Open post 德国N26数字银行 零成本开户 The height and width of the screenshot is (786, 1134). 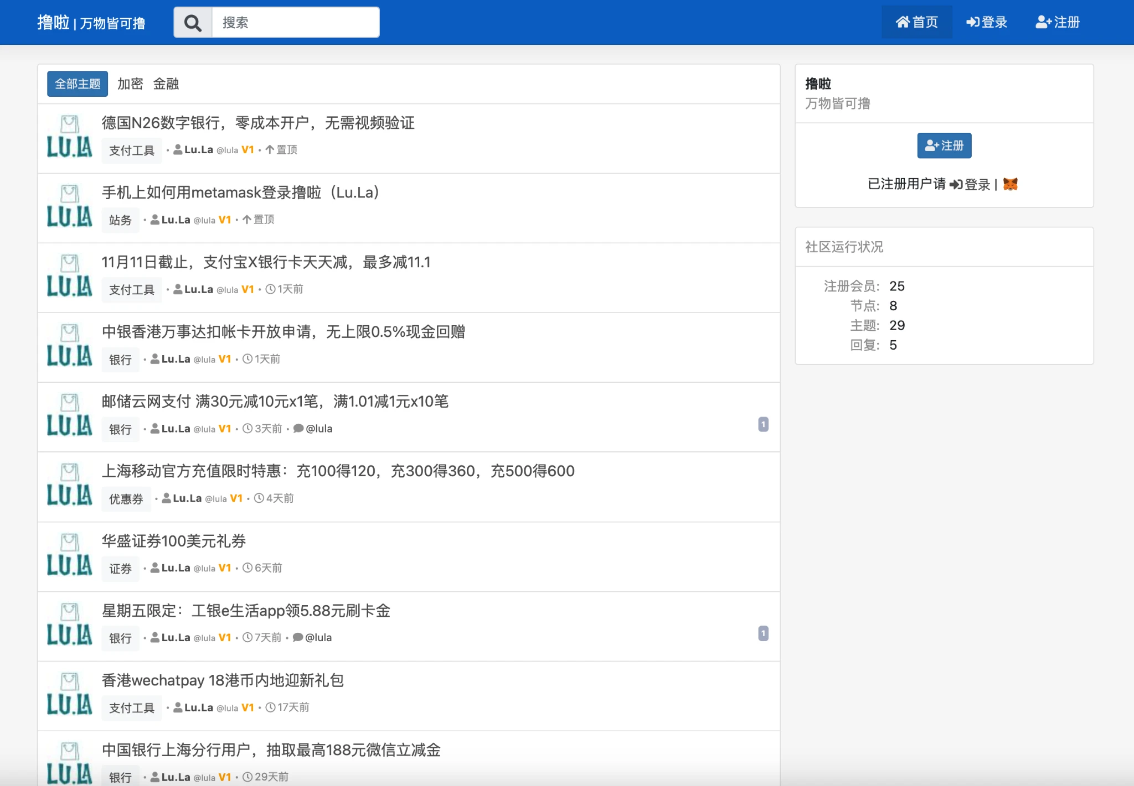(258, 123)
